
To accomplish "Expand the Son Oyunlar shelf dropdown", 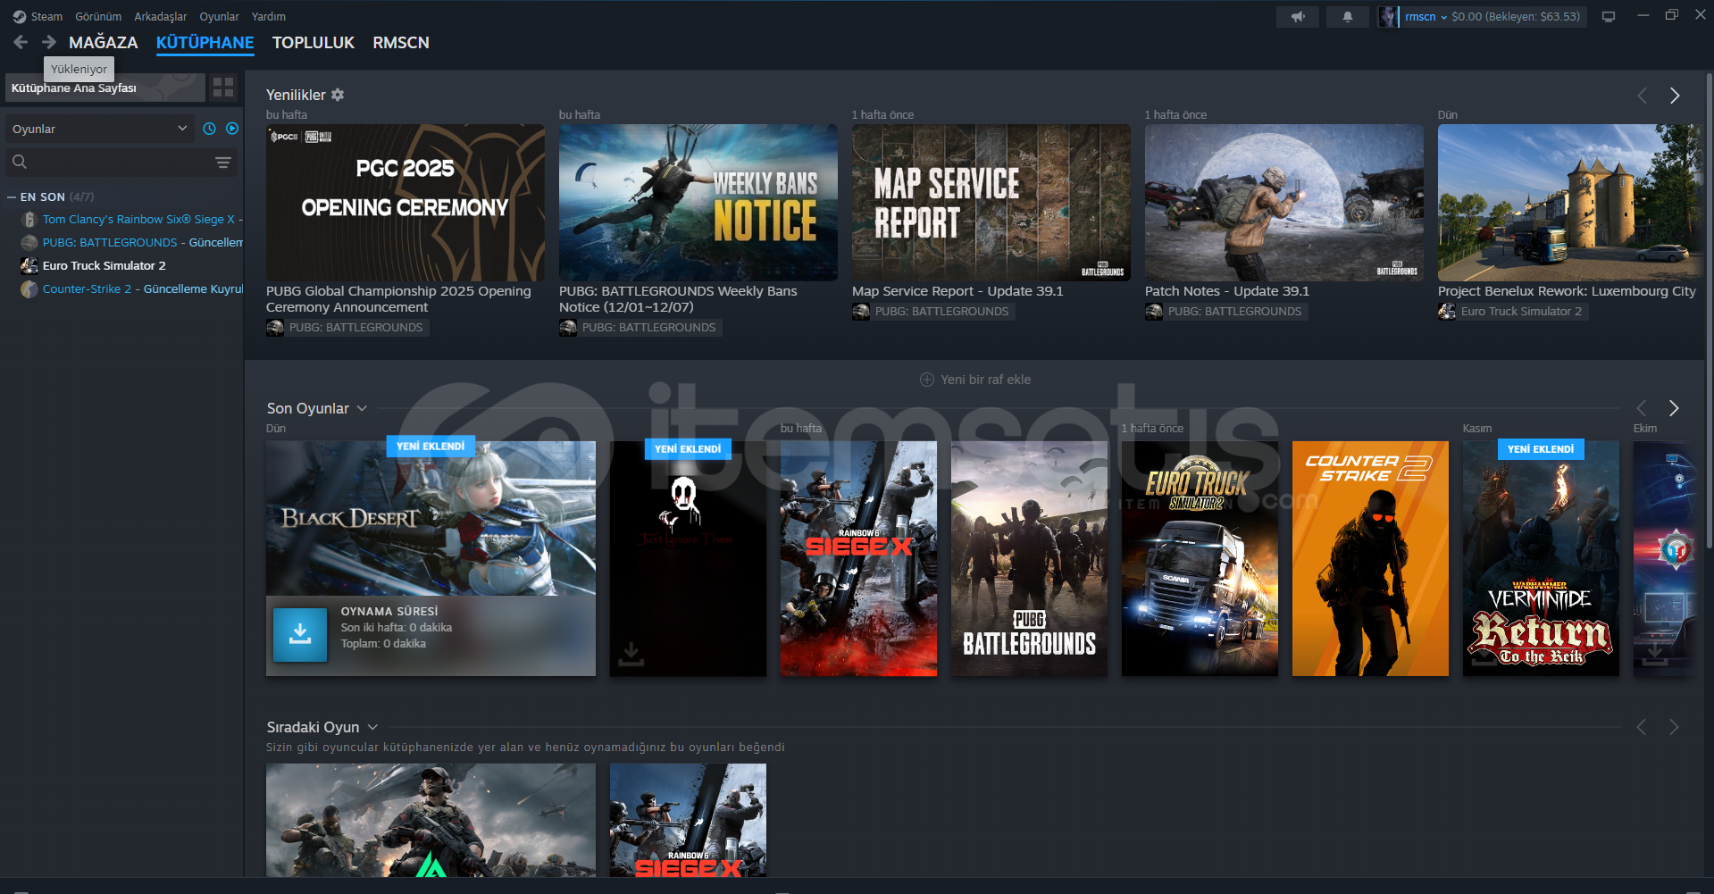I will coord(362,408).
